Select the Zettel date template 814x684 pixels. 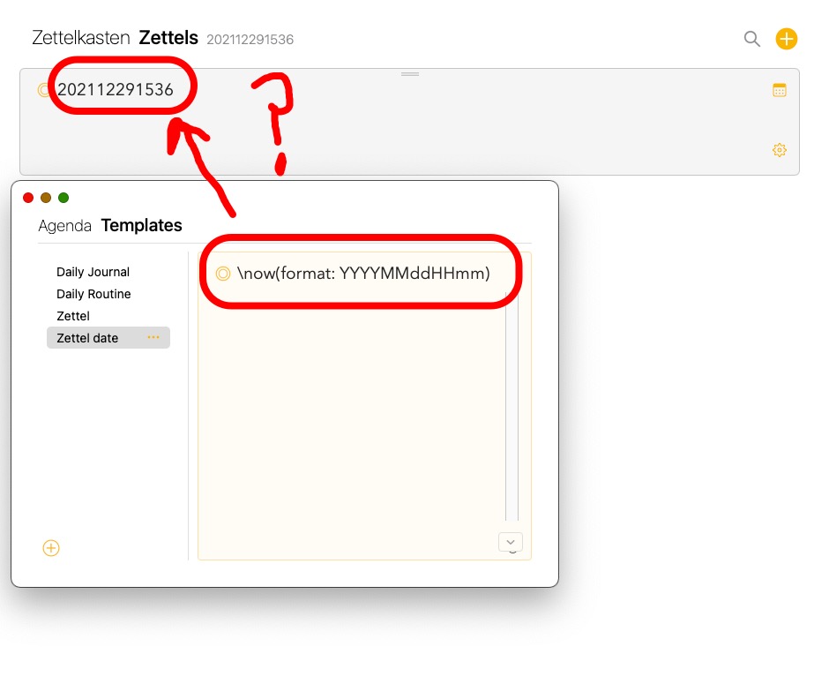click(108, 337)
